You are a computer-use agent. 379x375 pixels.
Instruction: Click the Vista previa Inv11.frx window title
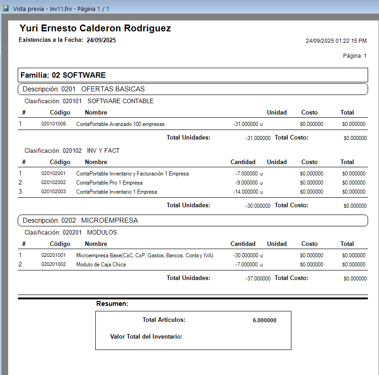click(61, 9)
